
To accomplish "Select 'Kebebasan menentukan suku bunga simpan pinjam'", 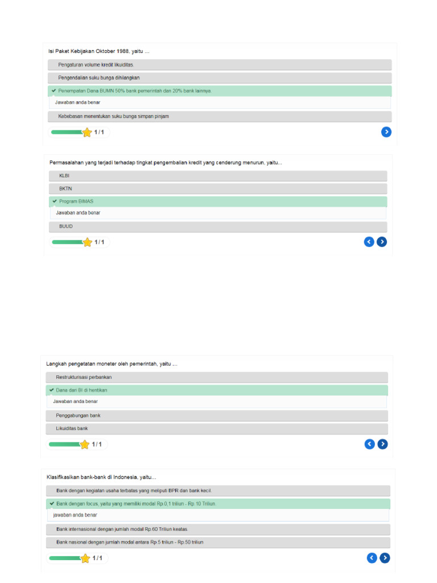I will (x=220, y=116).
